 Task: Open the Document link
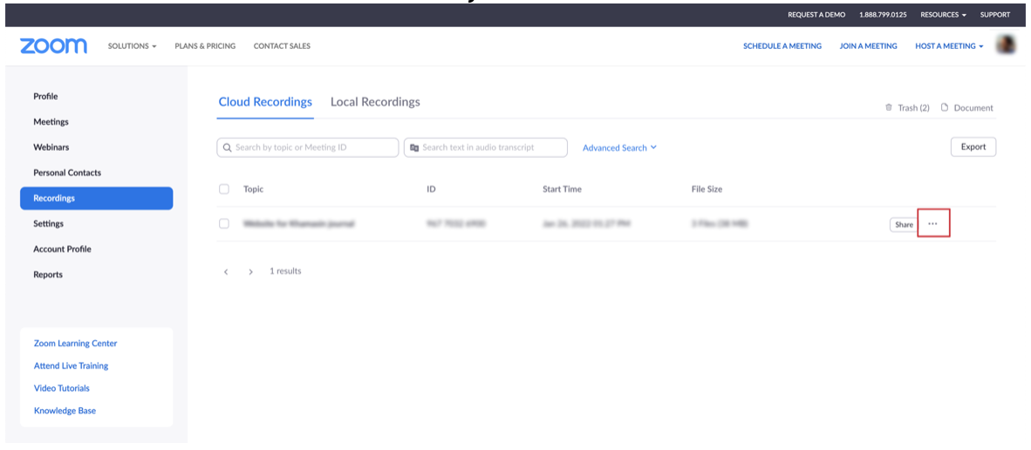tap(967, 108)
